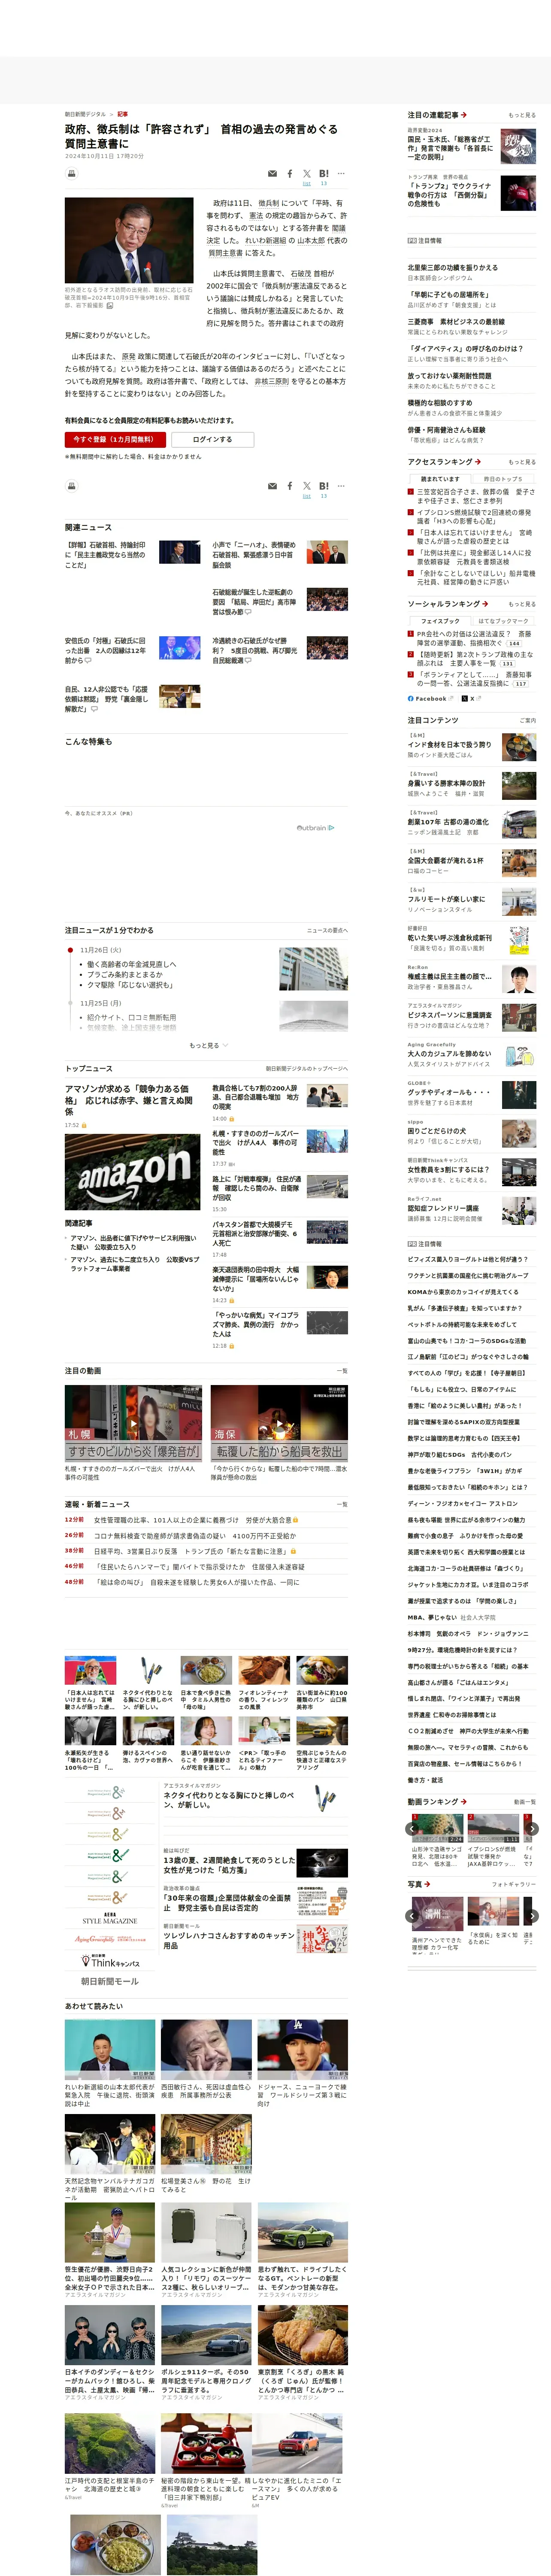Open もっと見る beside アクセスランキング
The image size is (551, 2576).
tap(521, 462)
